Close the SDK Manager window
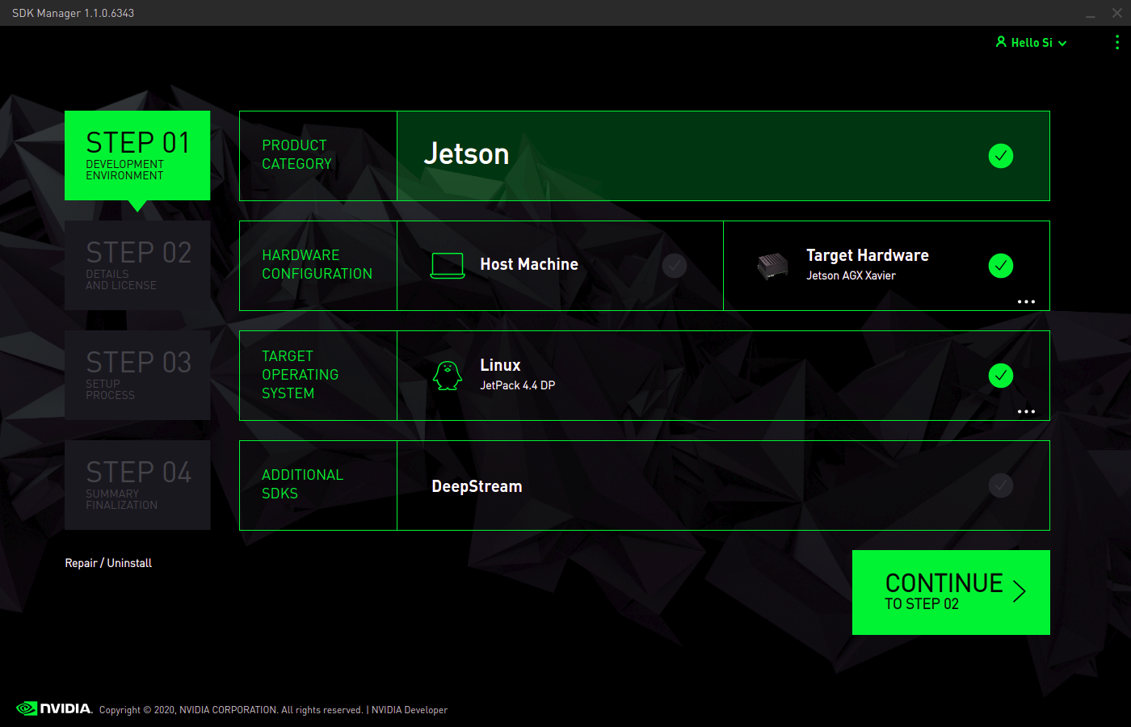The width and height of the screenshot is (1131, 727). point(1117,13)
